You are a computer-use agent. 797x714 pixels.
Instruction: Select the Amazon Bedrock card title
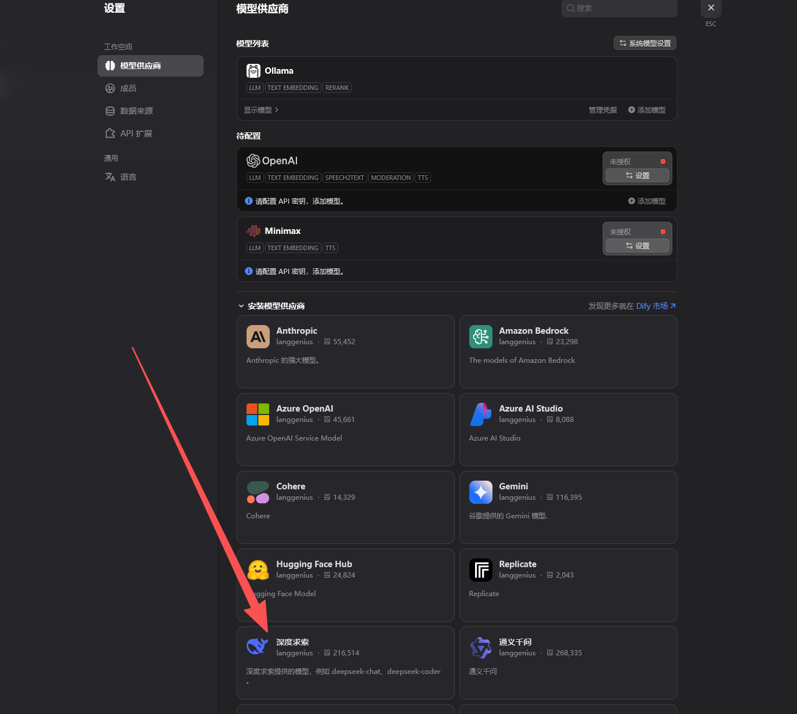pyautogui.click(x=534, y=331)
